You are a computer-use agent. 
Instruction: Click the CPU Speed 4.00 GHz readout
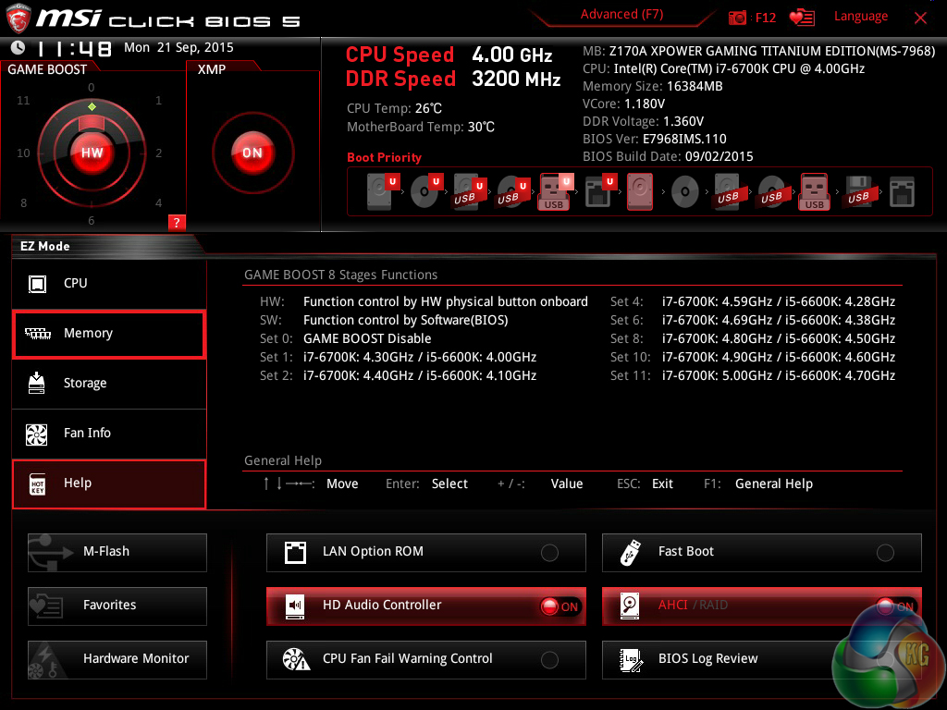(449, 55)
